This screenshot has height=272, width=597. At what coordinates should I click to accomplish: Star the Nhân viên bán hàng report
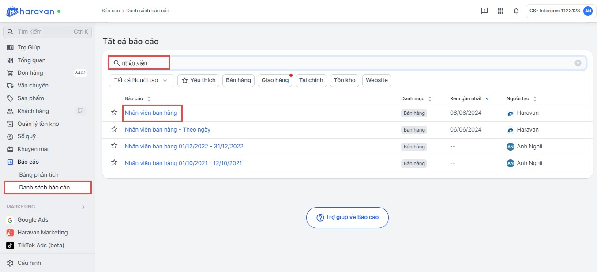(114, 113)
